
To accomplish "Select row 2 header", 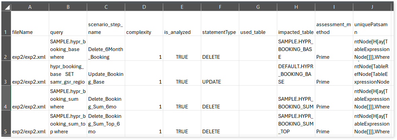I will click(5, 48).
